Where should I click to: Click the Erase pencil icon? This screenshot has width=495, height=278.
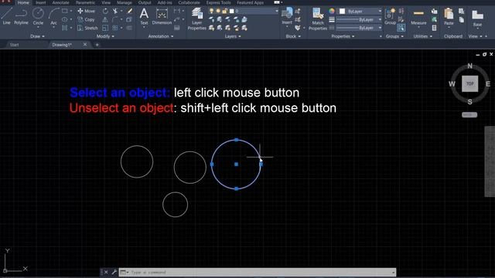(x=129, y=11)
